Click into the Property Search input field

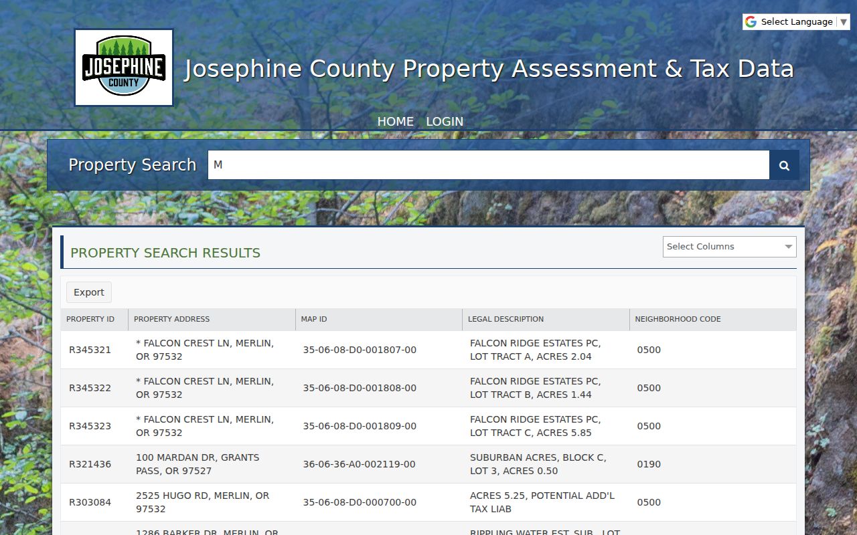(488, 165)
